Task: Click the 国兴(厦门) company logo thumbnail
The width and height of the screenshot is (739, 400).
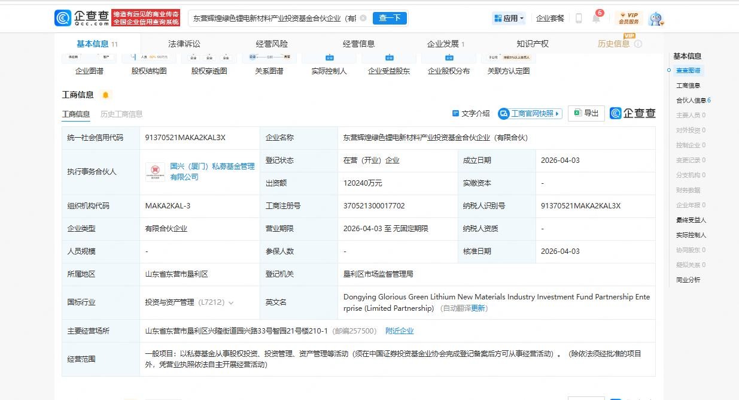Action: (155, 172)
